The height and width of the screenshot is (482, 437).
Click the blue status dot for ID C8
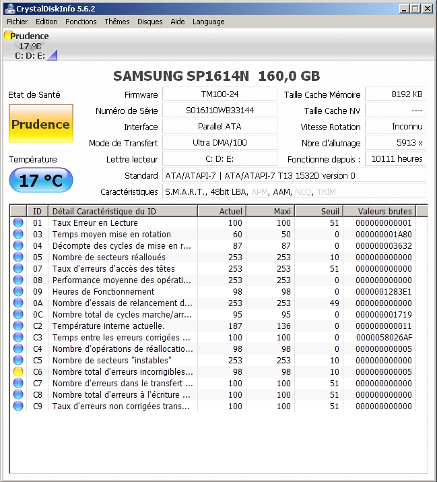pyautogui.click(x=18, y=394)
